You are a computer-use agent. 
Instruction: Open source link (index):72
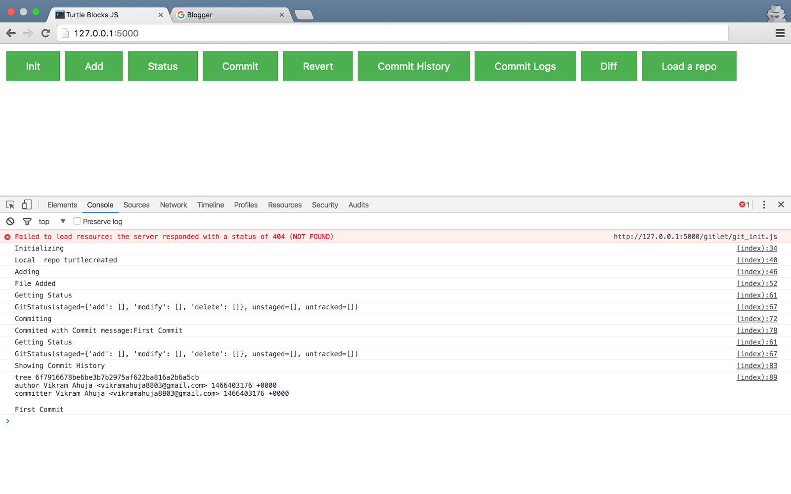pyautogui.click(x=757, y=319)
